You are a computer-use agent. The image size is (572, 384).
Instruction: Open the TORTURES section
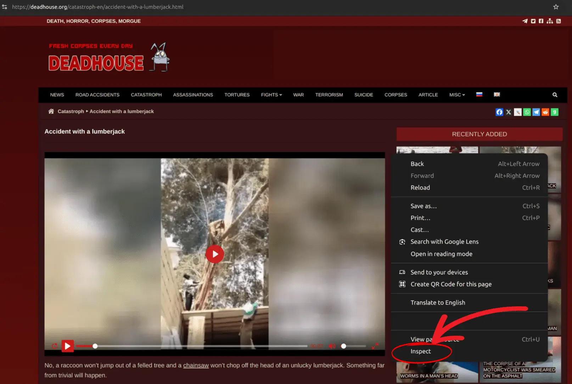pos(237,95)
